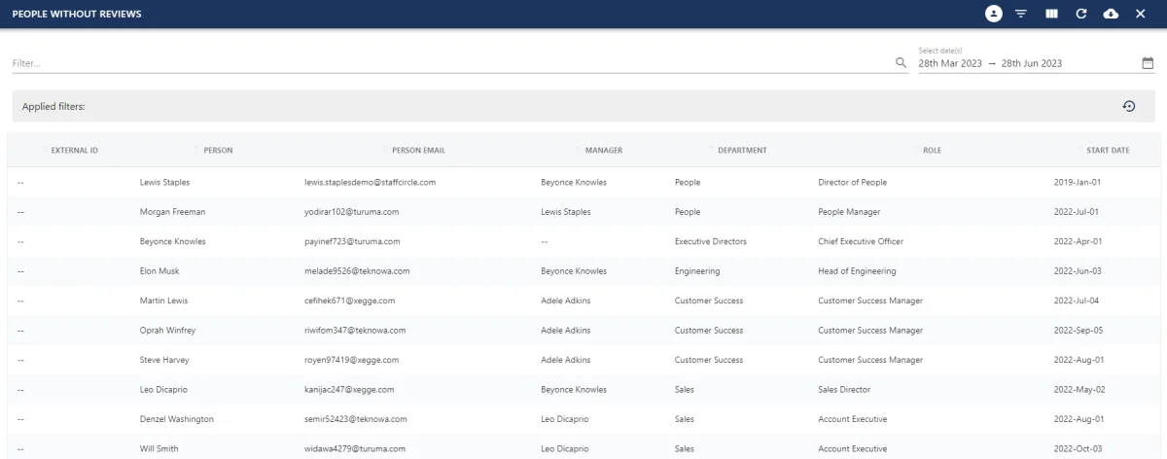Click email semir52423@teknowa.com
This screenshot has width=1167, height=459.
[356, 419]
